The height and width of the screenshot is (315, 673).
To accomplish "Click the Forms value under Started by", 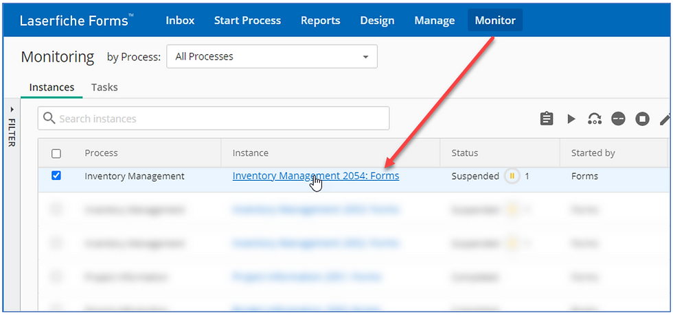I will click(584, 176).
